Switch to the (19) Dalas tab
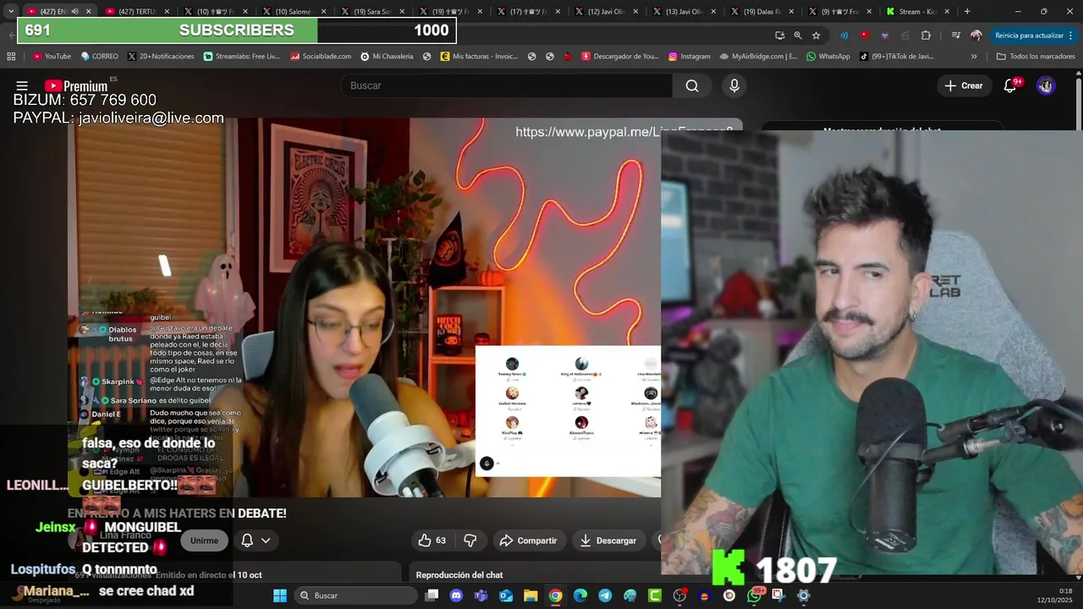 (761, 12)
